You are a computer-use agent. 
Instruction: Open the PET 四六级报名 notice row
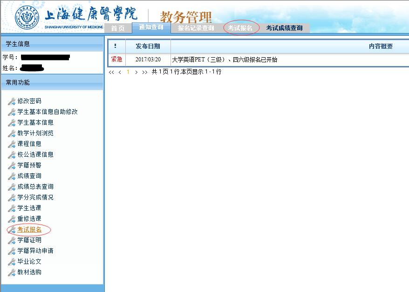(x=225, y=60)
